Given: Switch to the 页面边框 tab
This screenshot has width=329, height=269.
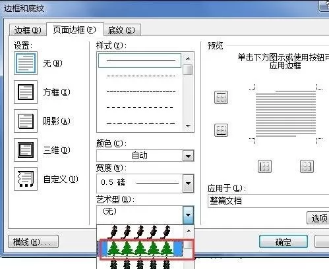Looking at the screenshot, I should click(x=75, y=30).
